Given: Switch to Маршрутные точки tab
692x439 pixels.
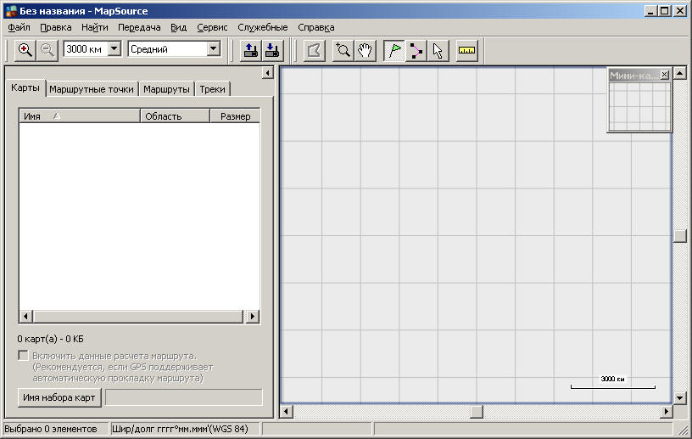Looking at the screenshot, I should (x=92, y=89).
